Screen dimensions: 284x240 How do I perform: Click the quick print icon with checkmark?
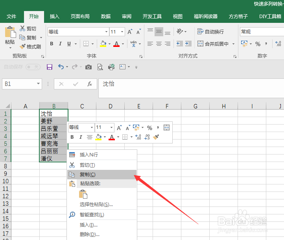tap(111, 67)
